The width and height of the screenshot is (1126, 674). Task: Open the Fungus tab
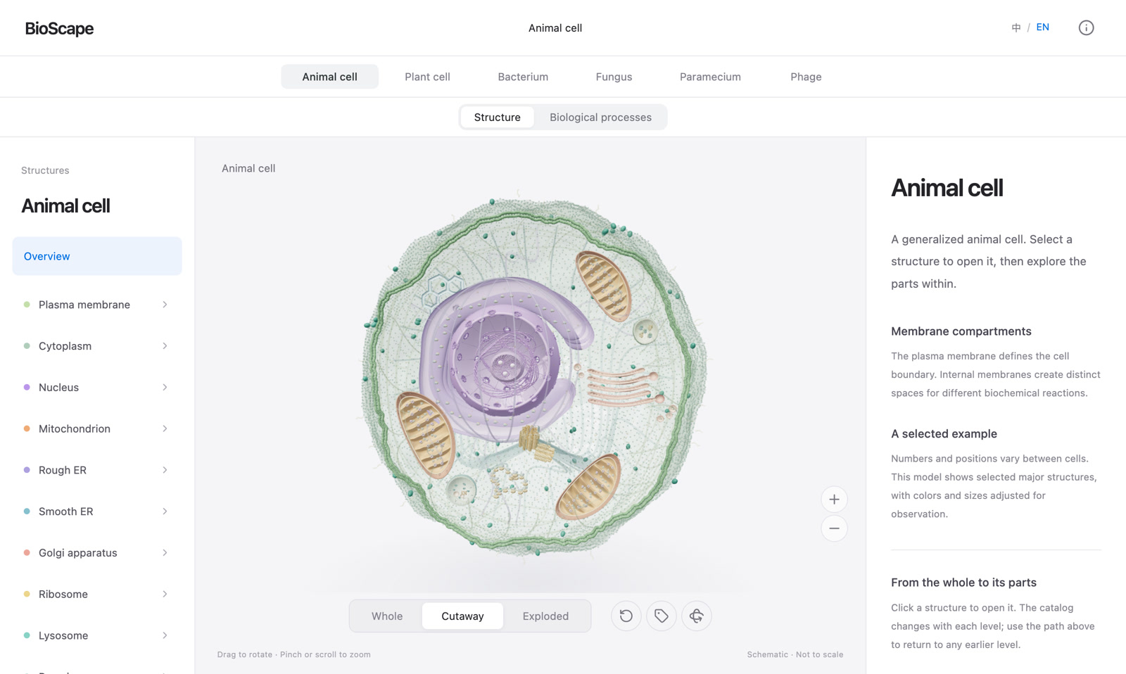pos(614,77)
